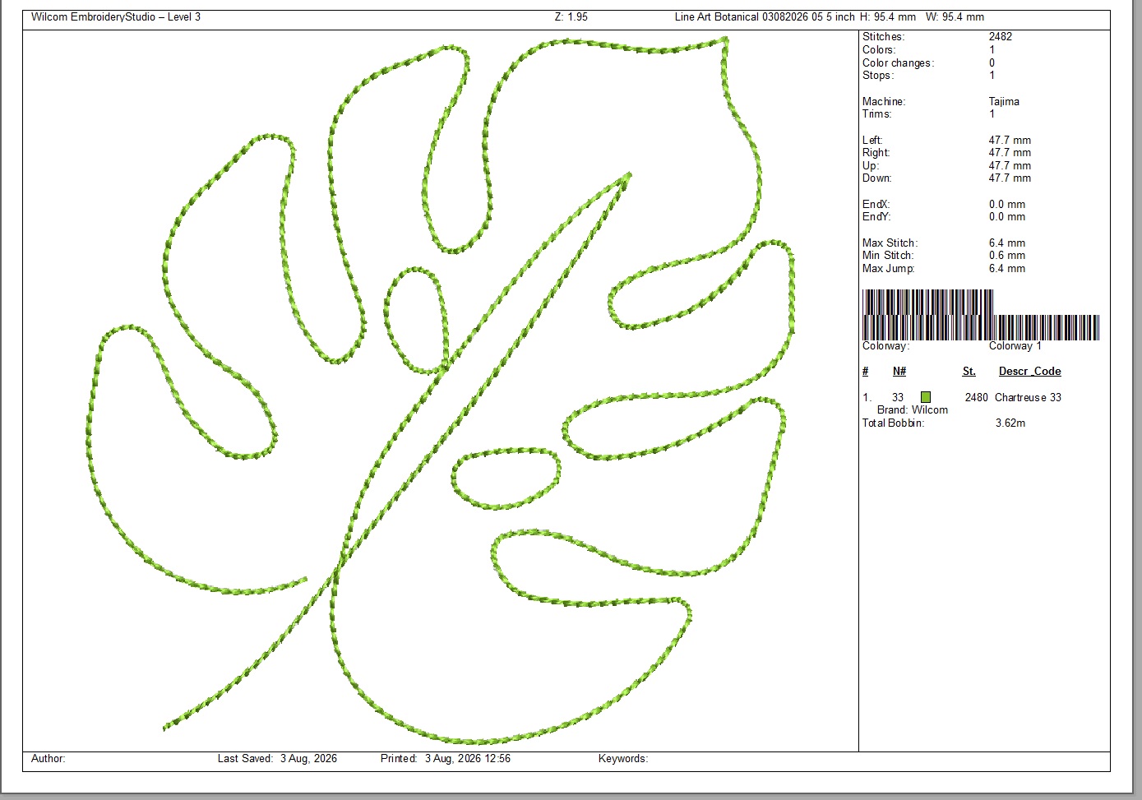Click the 'Max Stitch:' label
1142x800 pixels.
click(890, 243)
